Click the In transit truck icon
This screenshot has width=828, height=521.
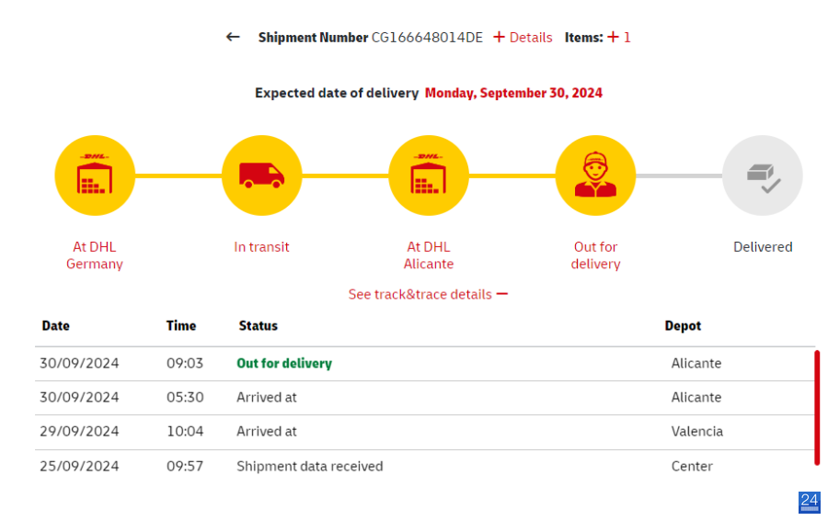tap(262, 176)
